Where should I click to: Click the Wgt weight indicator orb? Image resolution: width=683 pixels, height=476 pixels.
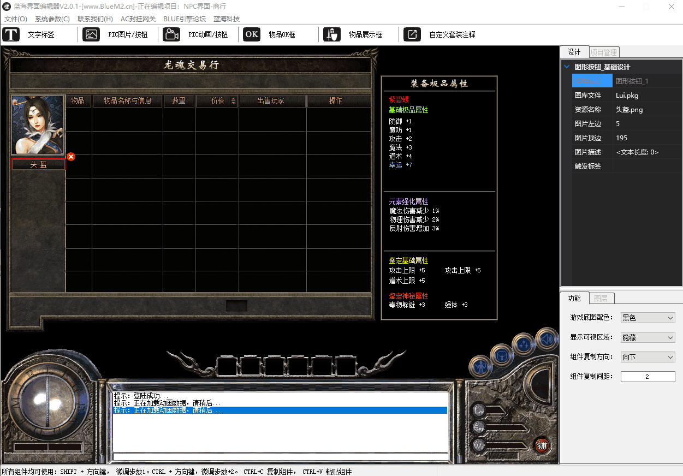pyautogui.click(x=479, y=445)
